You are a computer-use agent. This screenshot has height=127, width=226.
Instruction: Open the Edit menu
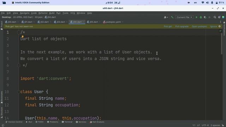tap(8, 13)
